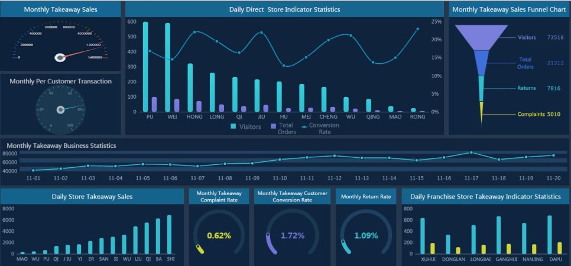This screenshot has height=266, width=571.
Task: Click the Conversion Rate legend line marker
Action: click(304, 126)
